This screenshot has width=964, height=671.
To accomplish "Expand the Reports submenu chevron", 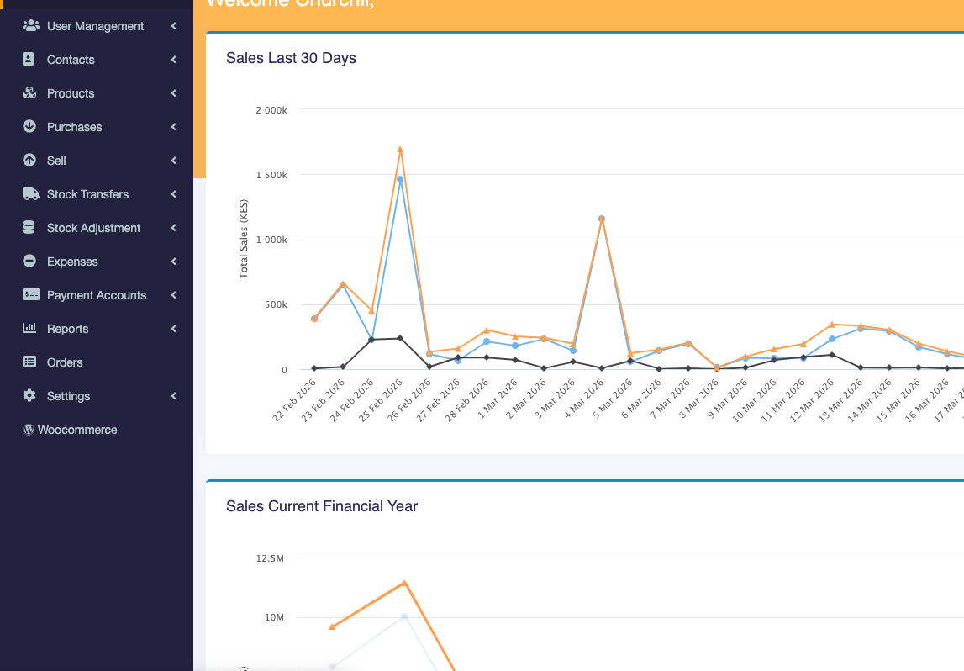I will pyautogui.click(x=173, y=329).
